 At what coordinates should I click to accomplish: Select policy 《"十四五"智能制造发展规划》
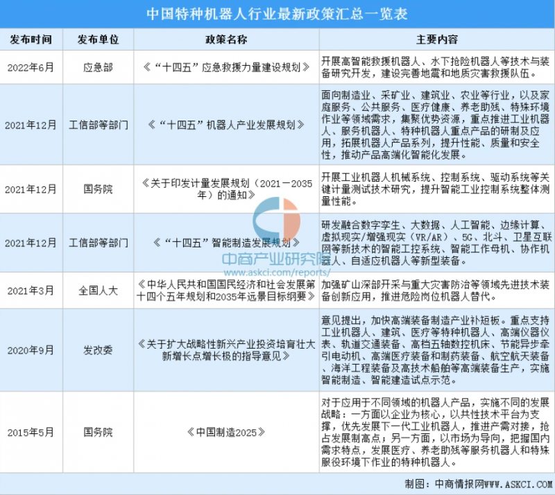226,243
